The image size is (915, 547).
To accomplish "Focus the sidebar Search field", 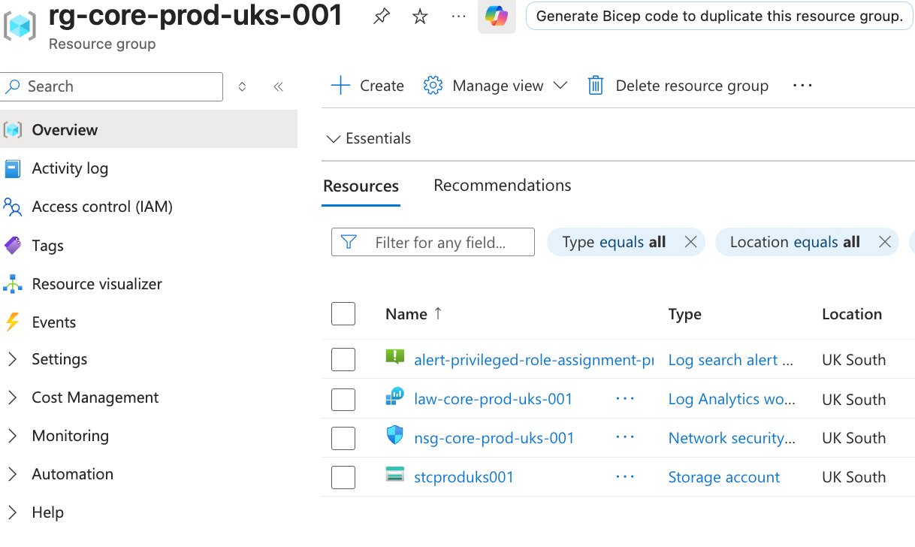I will pos(112,86).
